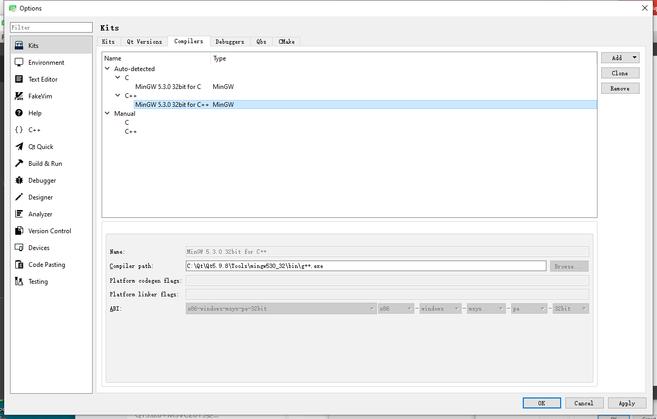Click the Remove button

pos(620,88)
